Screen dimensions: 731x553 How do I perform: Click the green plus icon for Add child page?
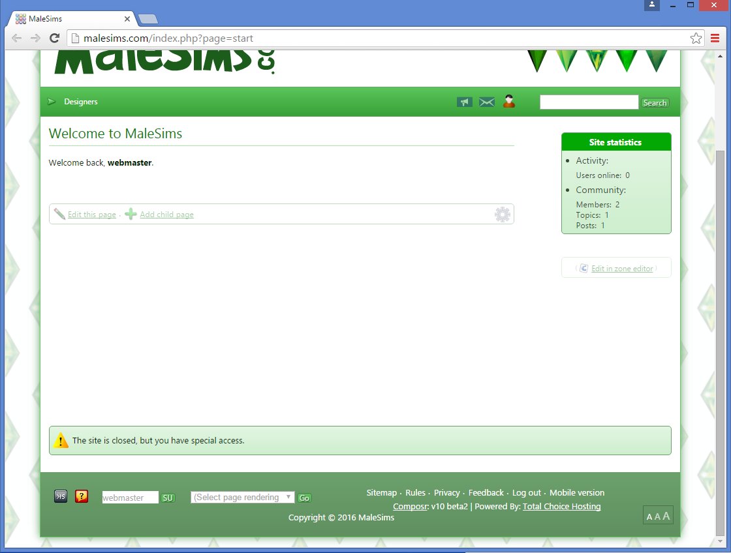tap(131, 214)
